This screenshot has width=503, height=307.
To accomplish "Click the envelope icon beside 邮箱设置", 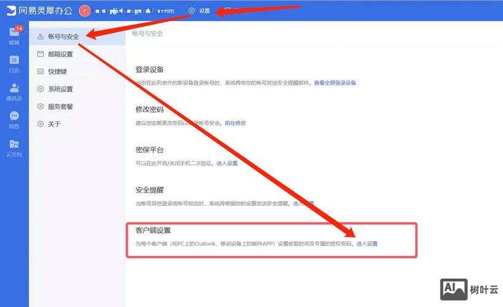I will coord(41,54).
